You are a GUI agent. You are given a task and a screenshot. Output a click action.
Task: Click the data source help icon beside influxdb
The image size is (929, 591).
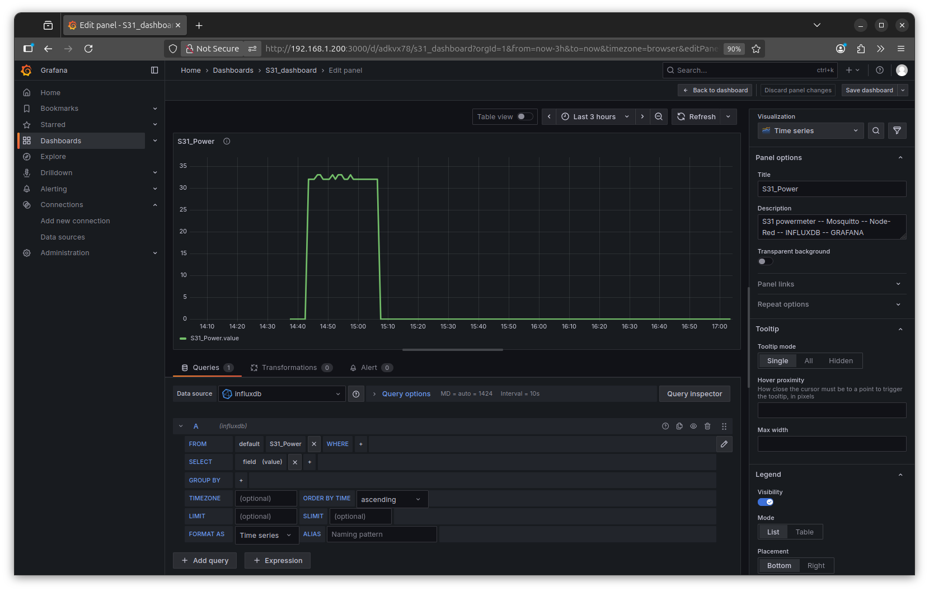tap(356, 394)
